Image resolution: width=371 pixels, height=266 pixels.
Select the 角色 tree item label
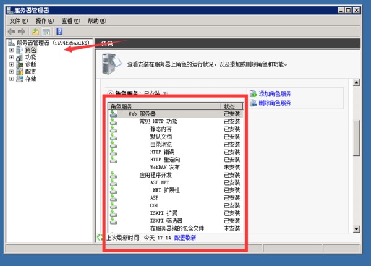pyautogui.click(x=31, y=50)
